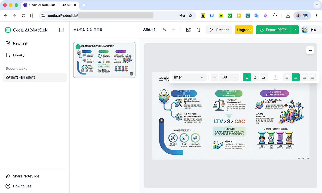Check the lightning credits counter

pos(313,30)
